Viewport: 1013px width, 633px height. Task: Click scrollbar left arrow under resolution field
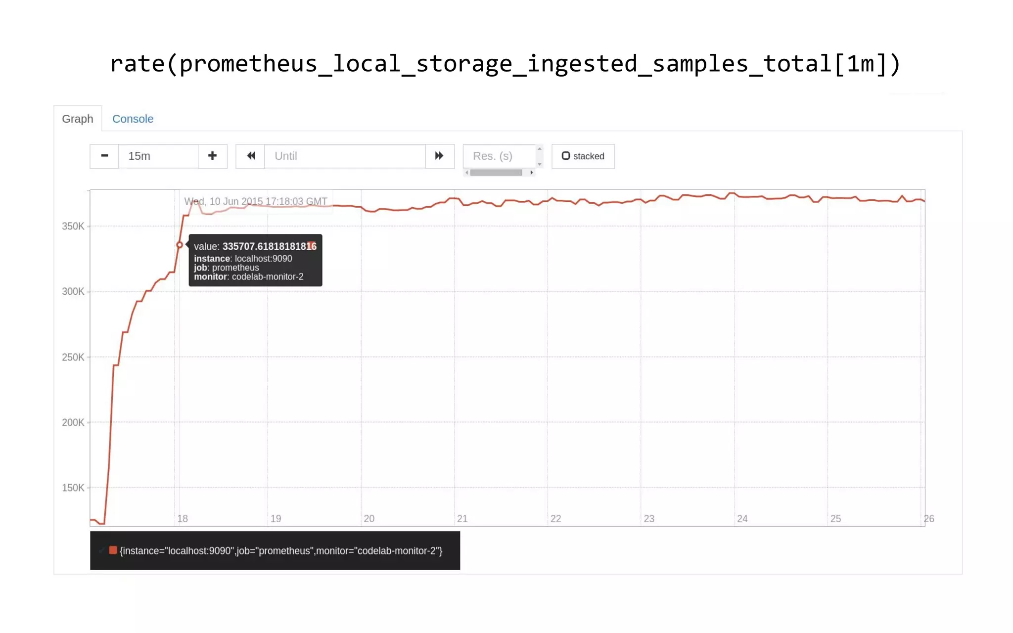[x=467, y=173]
